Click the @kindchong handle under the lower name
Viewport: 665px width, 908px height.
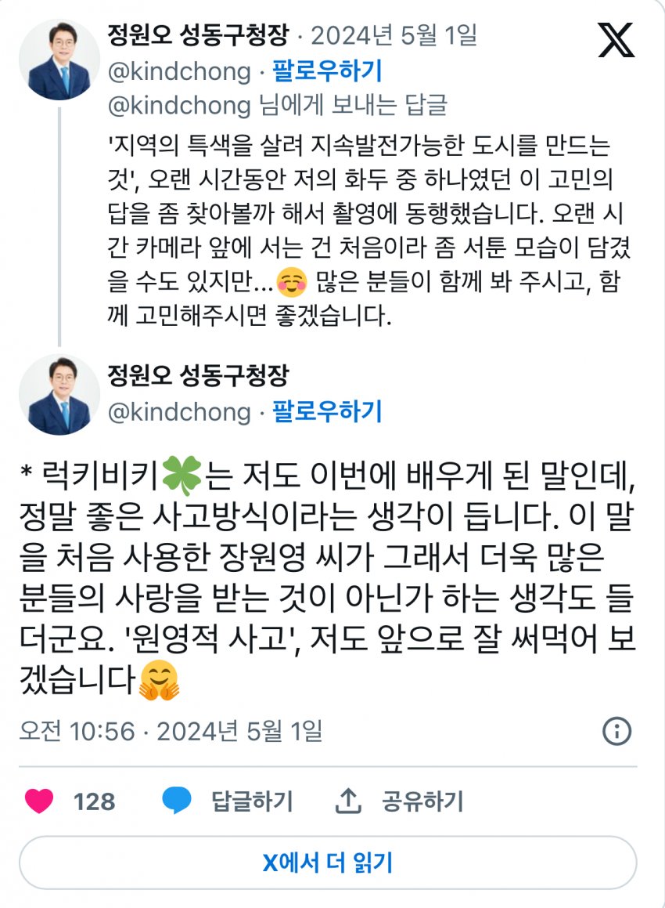tap(179, 412)
